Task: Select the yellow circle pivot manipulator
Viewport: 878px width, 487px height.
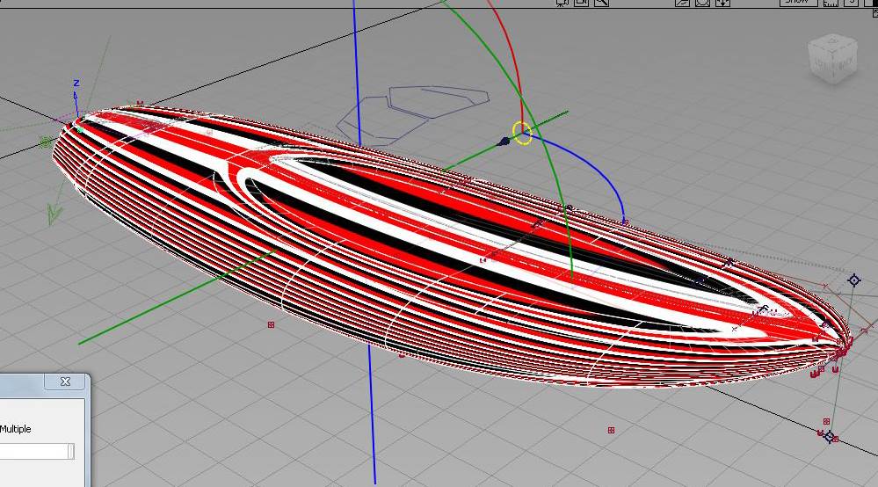Action: point(522,133)
